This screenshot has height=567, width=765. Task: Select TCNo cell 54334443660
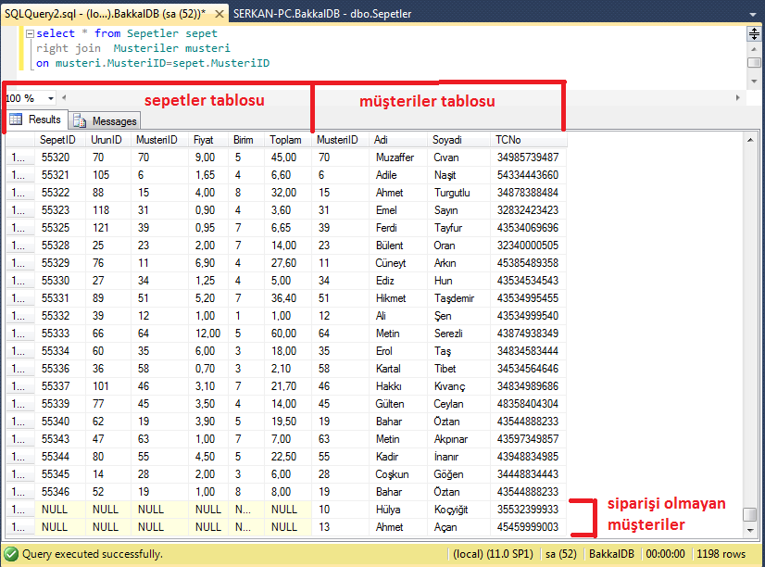click(x=529, y=175)
